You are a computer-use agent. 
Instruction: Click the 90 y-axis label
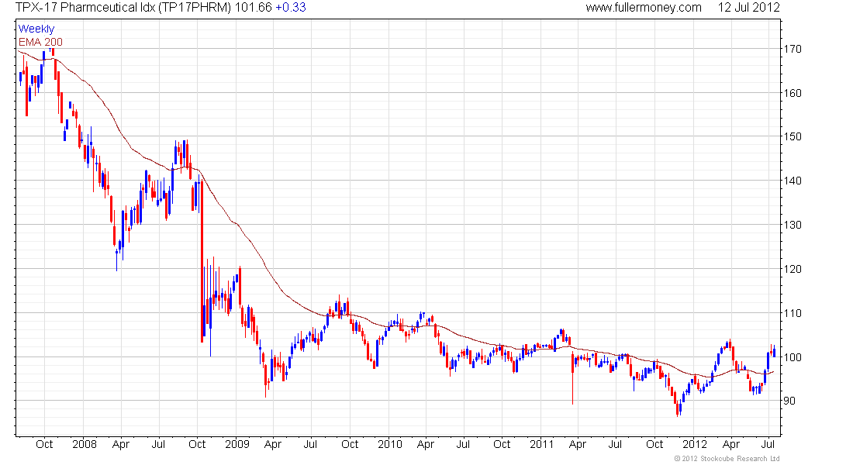pos(789,400)
